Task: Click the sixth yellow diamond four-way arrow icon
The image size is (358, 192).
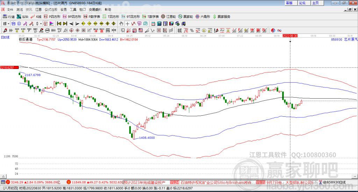Action: 114,24
